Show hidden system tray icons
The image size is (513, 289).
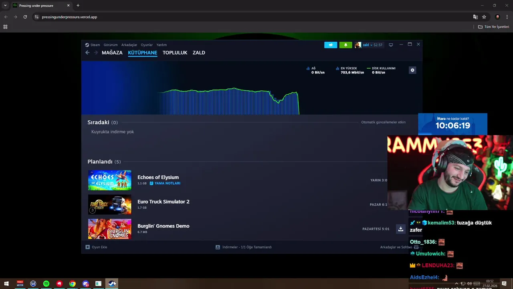click(x=456, y=284)
